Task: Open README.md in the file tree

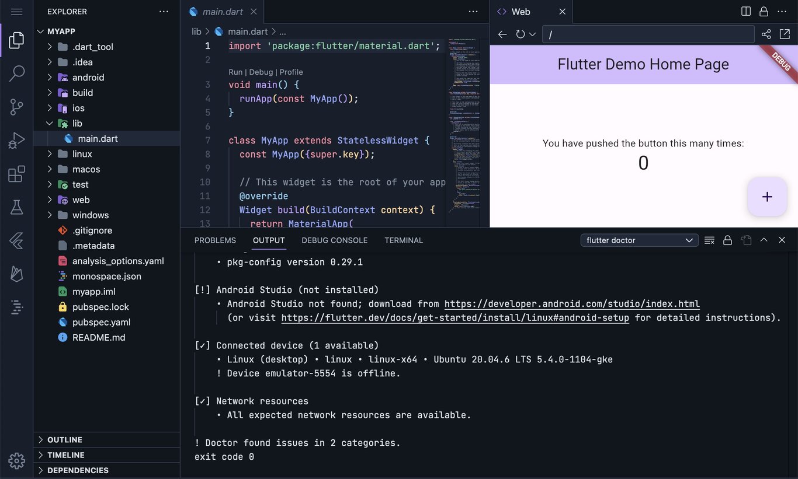Action: pyautogui.click(x=106, y=337)
